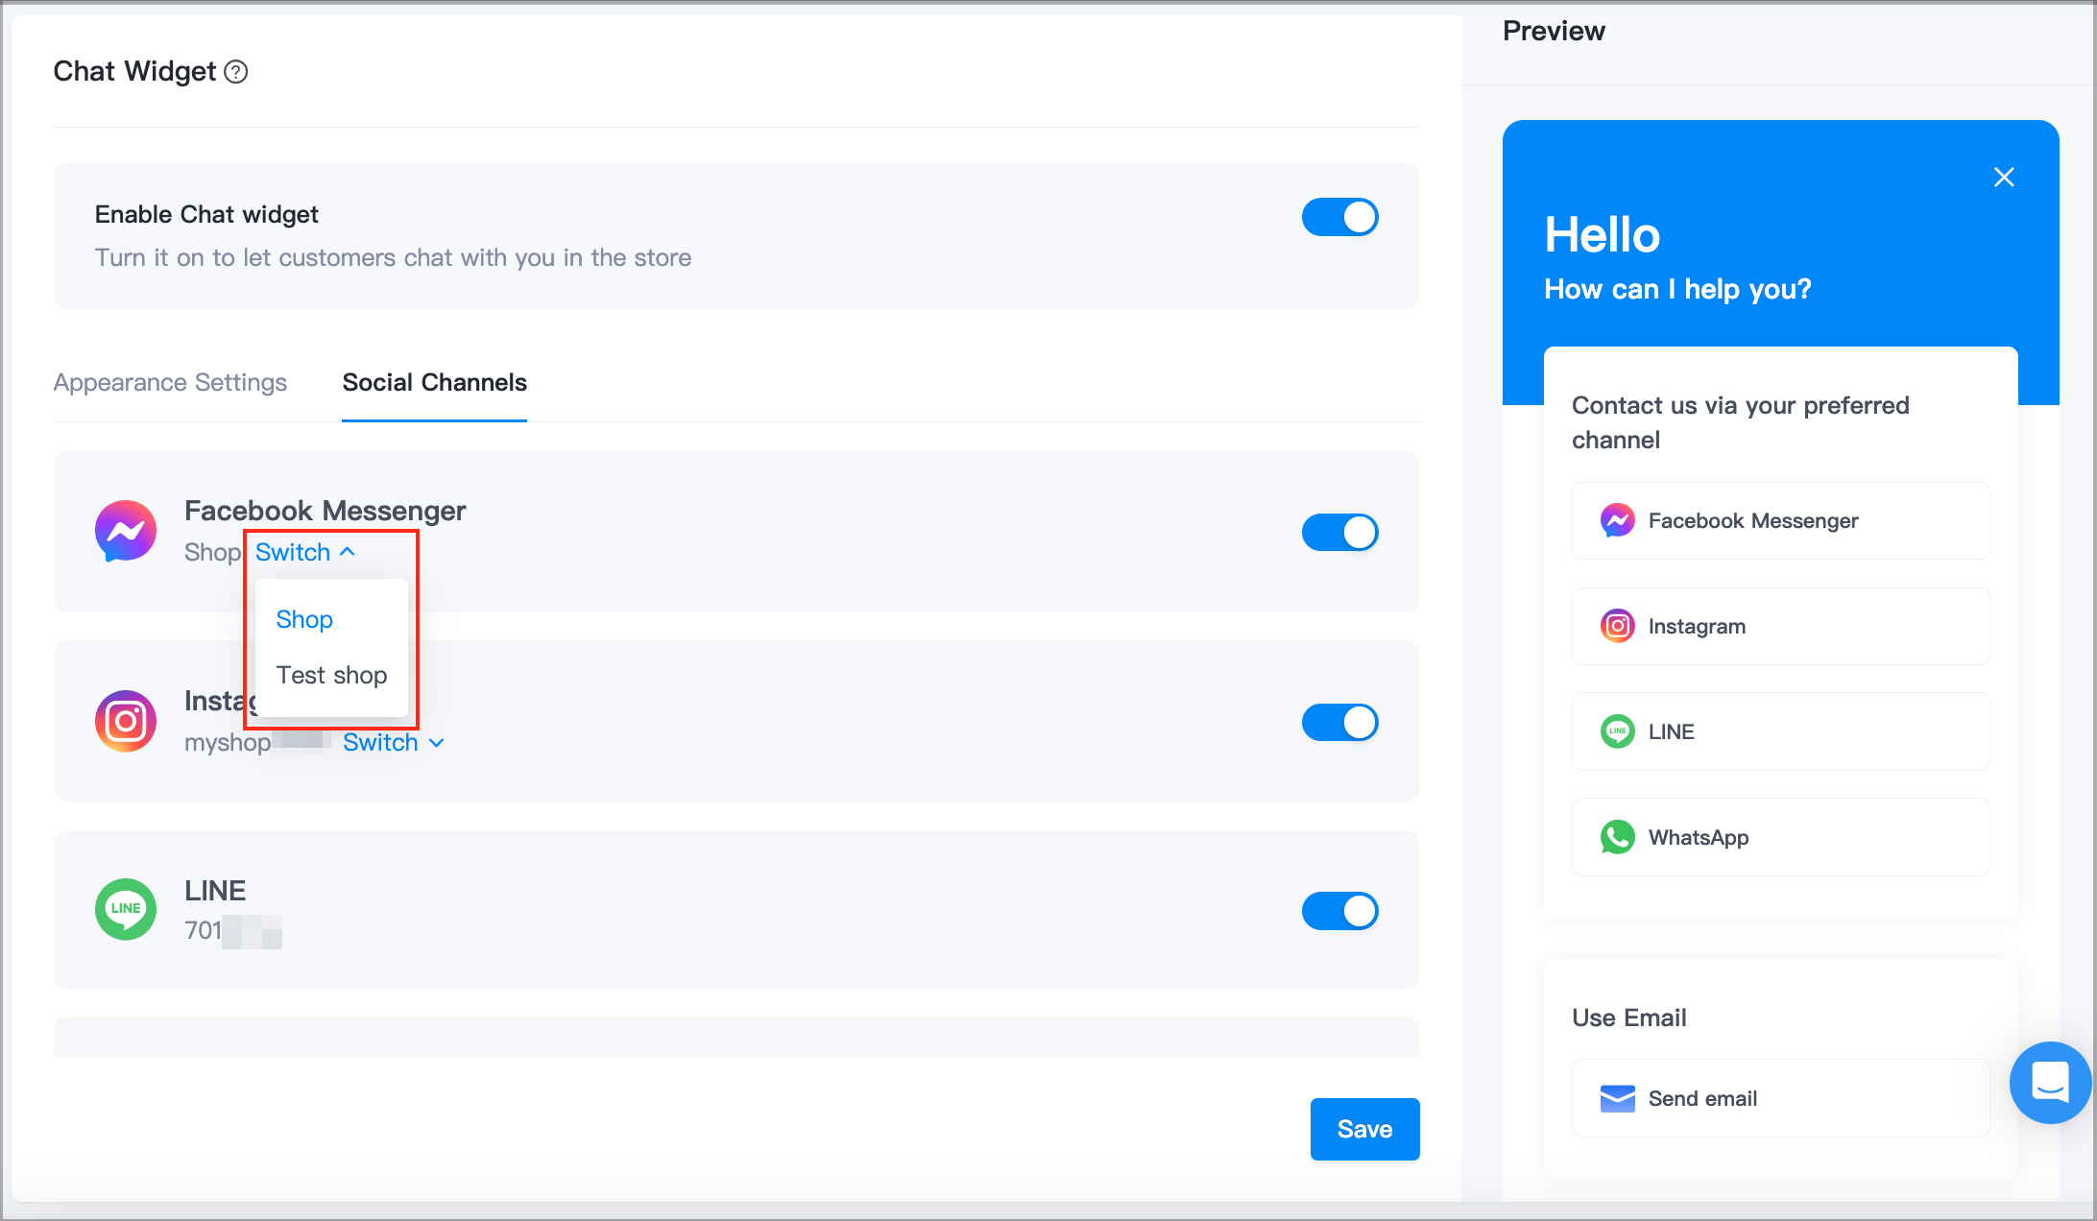Image resolution: width=2097 pixels, height=1221 pixels.
Task: Disable the Enable Chat widget toggle
Action: pyautogui.click(x=1339, y=217)
